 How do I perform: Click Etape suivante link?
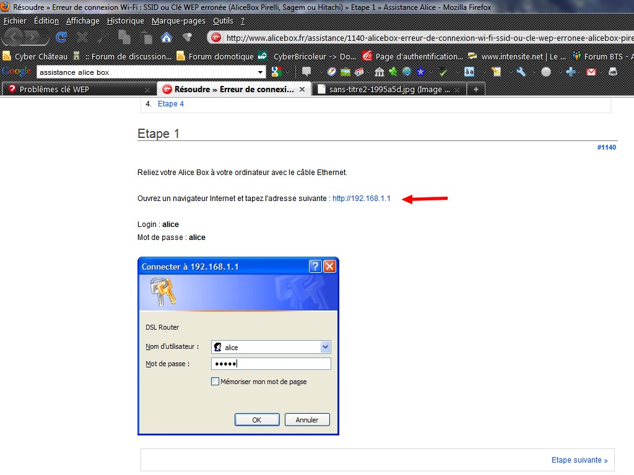(x=580, y=460)
